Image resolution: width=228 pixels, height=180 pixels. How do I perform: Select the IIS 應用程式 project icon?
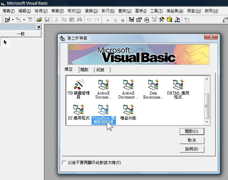point(79,112)
